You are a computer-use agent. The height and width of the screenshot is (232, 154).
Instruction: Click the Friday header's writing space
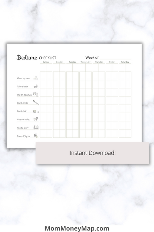[x=112, y=68]
